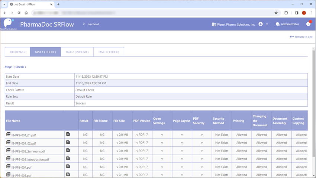Open the TASK 3 ( CHECK ) tab
The width and height of the screenshot is (316, 178).
(109, 52)
